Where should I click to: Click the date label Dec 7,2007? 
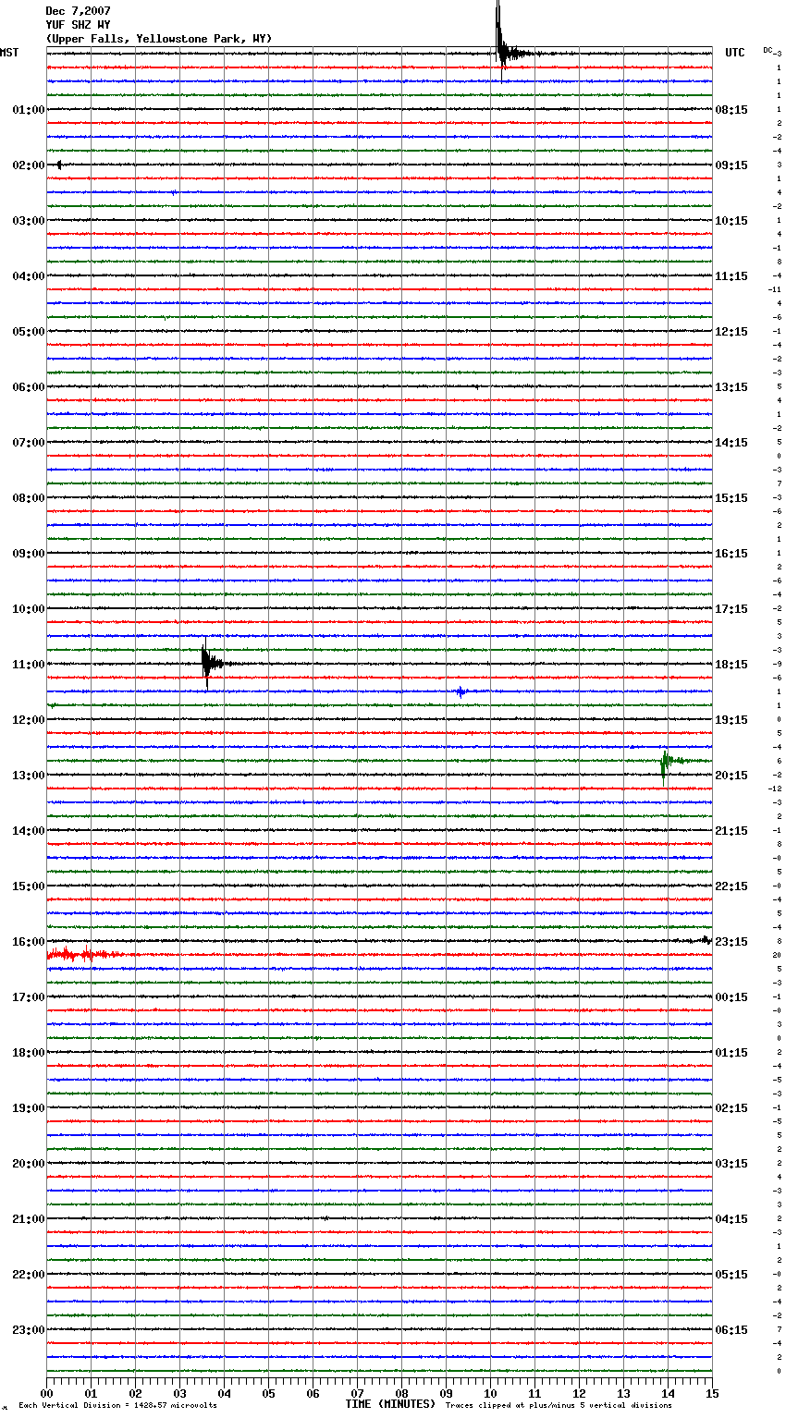click(78, 11)
